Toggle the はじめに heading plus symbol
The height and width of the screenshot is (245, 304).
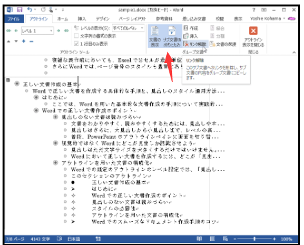(x=36, y=97)
